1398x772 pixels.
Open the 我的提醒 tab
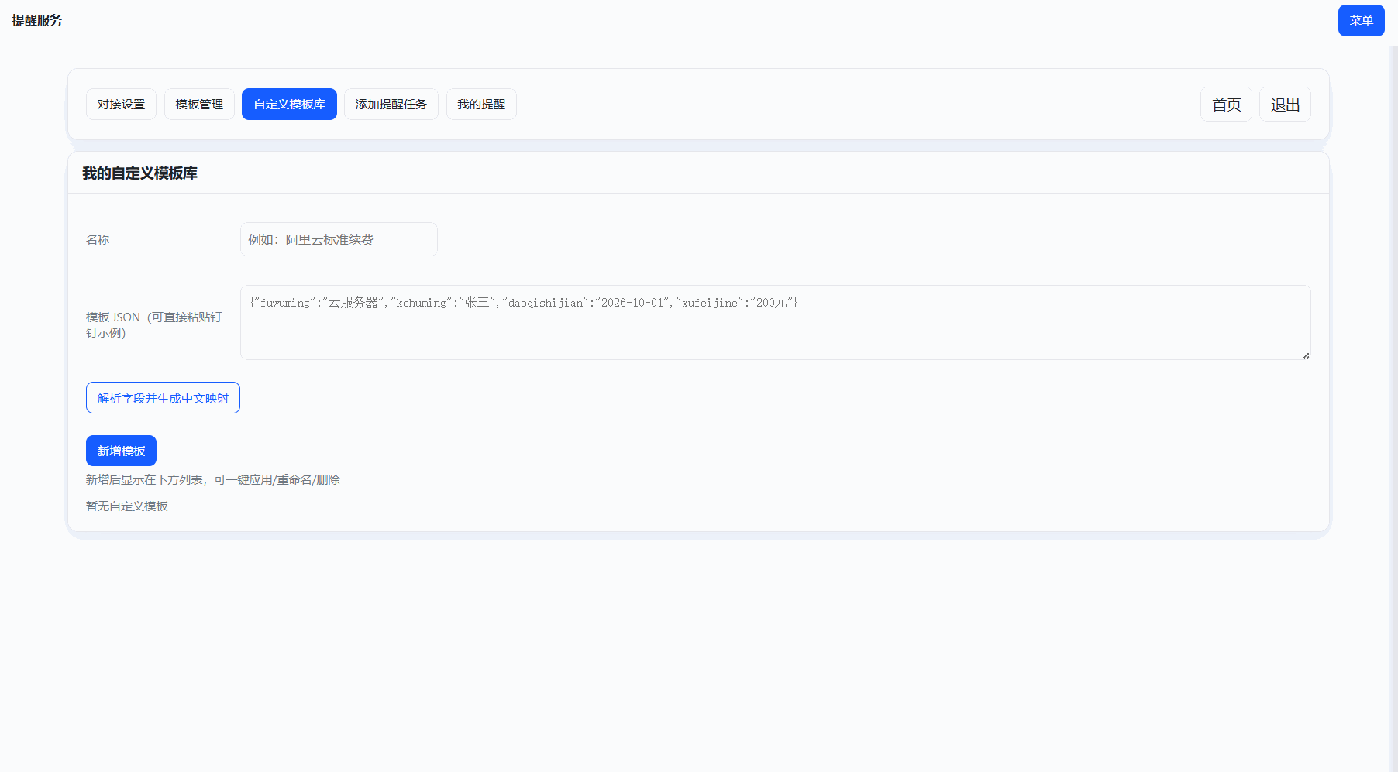481,105
